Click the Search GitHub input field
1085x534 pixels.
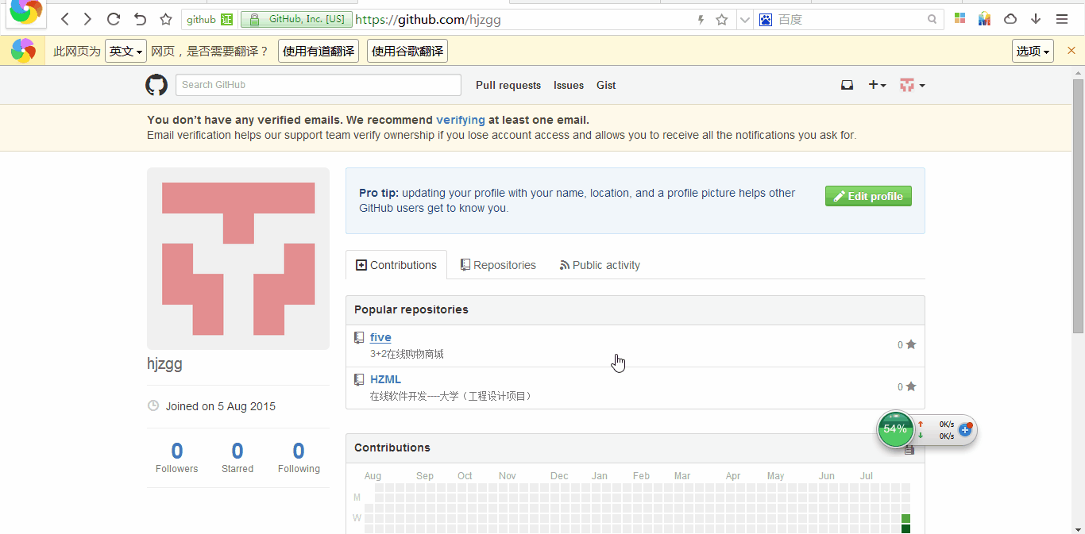[x=318, y=85]
